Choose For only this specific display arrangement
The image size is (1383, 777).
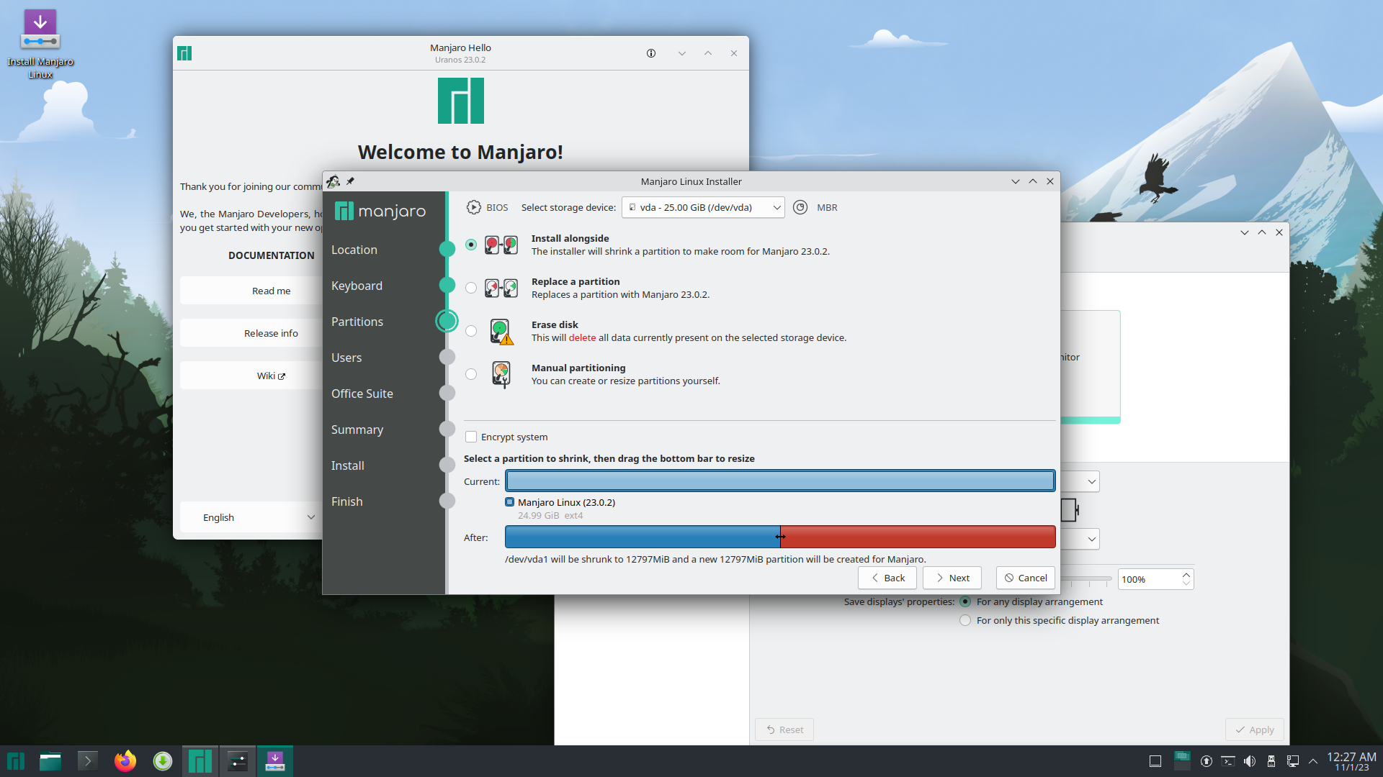(965, 620)
